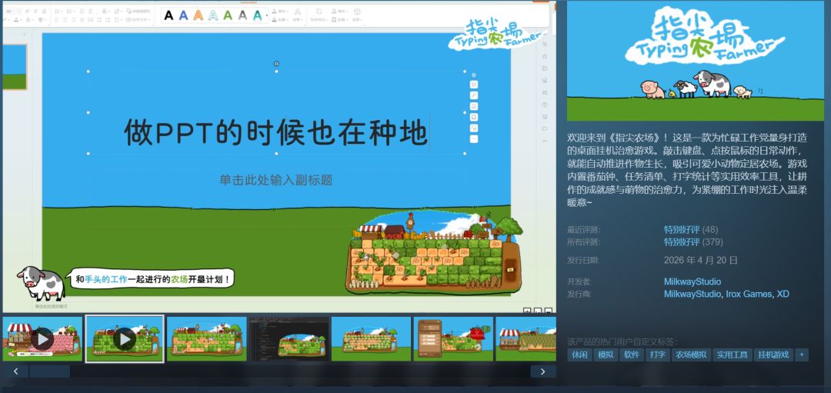This screenshot has width=831, height=393.
Task: Click the rotate handle above the title box
Action: (276, 64)
